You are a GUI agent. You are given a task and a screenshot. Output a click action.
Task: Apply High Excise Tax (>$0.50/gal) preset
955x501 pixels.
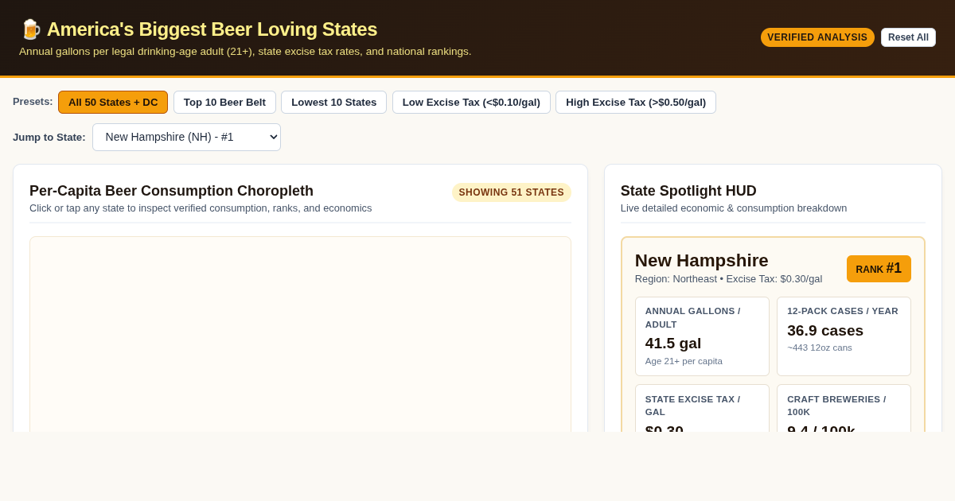tap(636, 102)
